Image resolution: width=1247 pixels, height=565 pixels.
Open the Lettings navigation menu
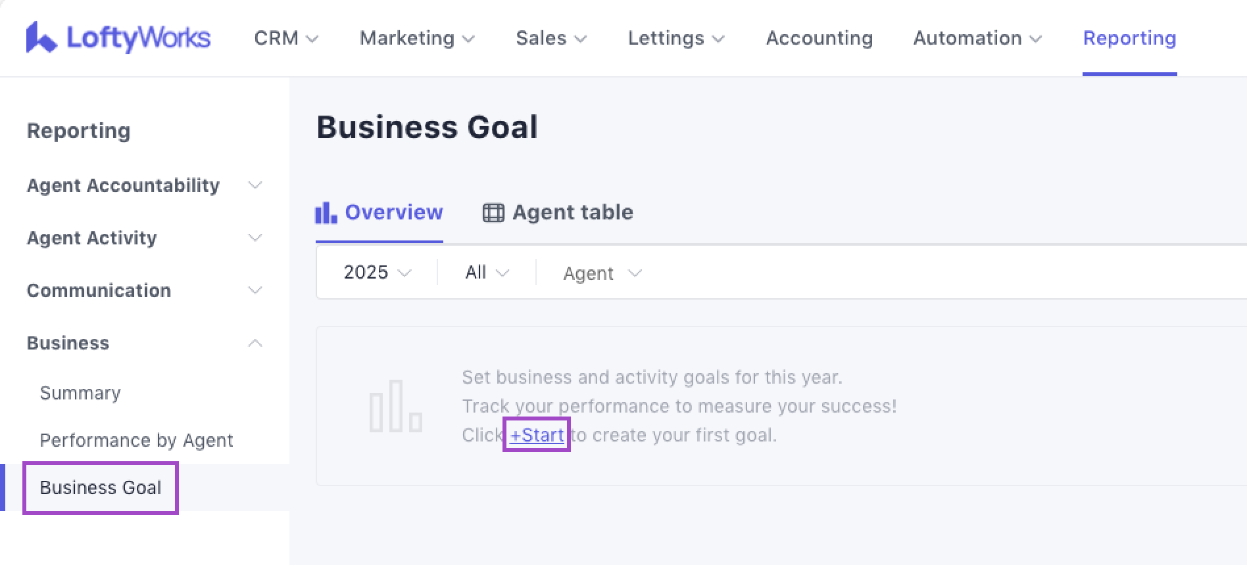(675, 38)
